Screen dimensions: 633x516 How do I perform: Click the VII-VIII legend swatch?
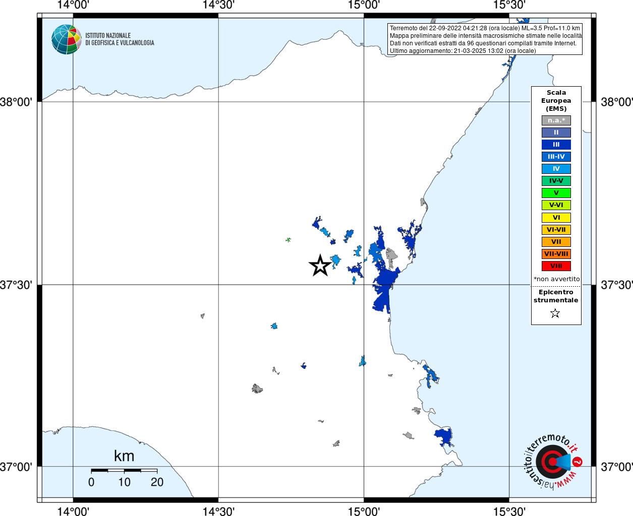(556, 254)
